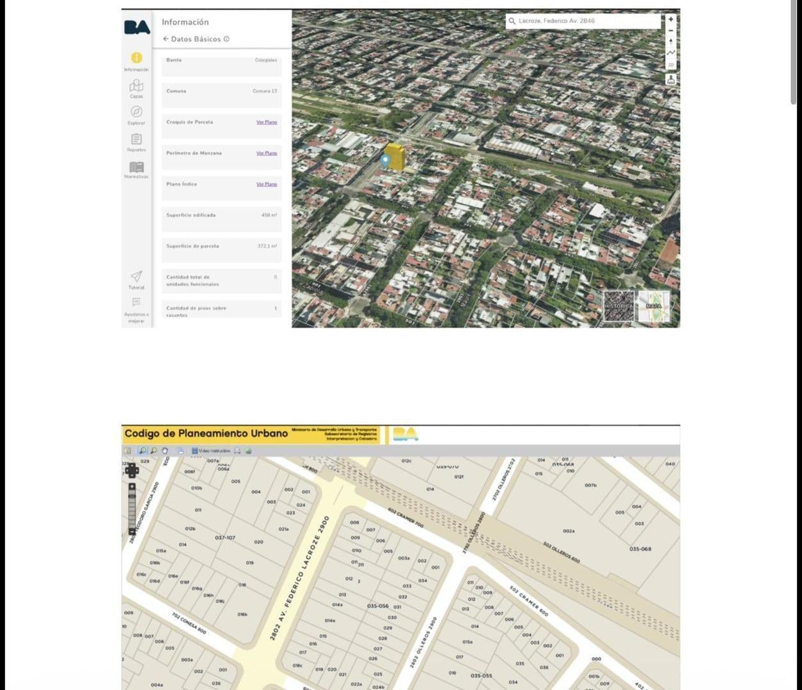The width and height of the screenshot is (802, 690).
Task: Activate the measure line tool
Action: pos(671,53)
